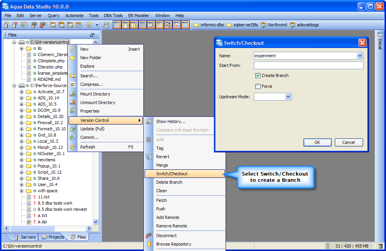386x251 pixels.
Task: Open the Northwind server shortcut
Action: (x=274, y=25)
